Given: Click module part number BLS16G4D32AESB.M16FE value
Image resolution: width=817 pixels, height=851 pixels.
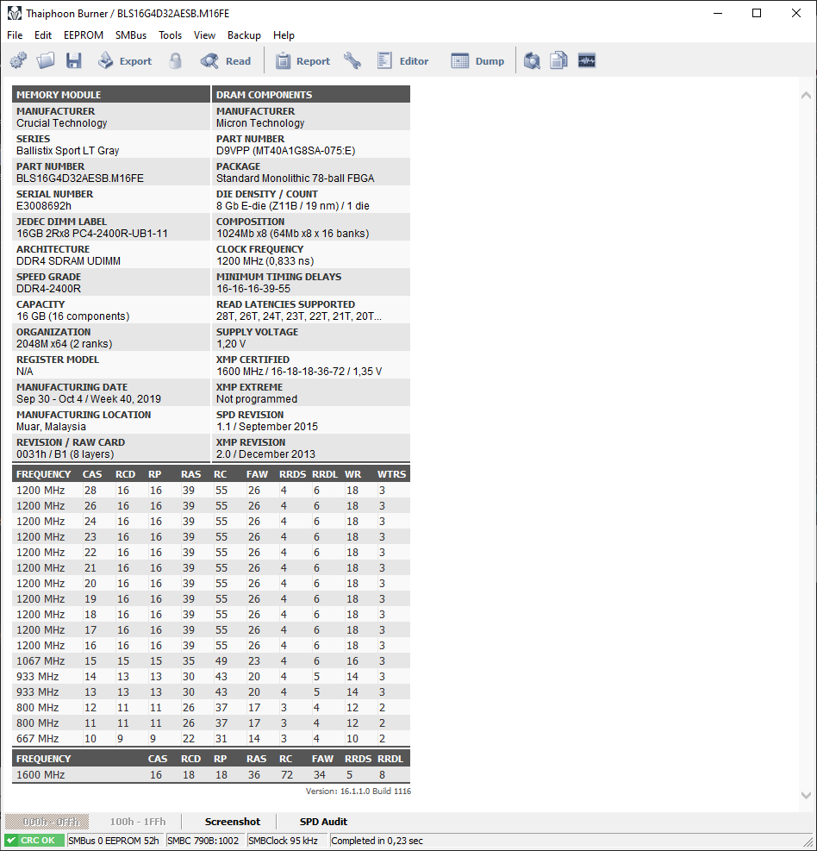Looking at the screenshot, I should (80, 178).
